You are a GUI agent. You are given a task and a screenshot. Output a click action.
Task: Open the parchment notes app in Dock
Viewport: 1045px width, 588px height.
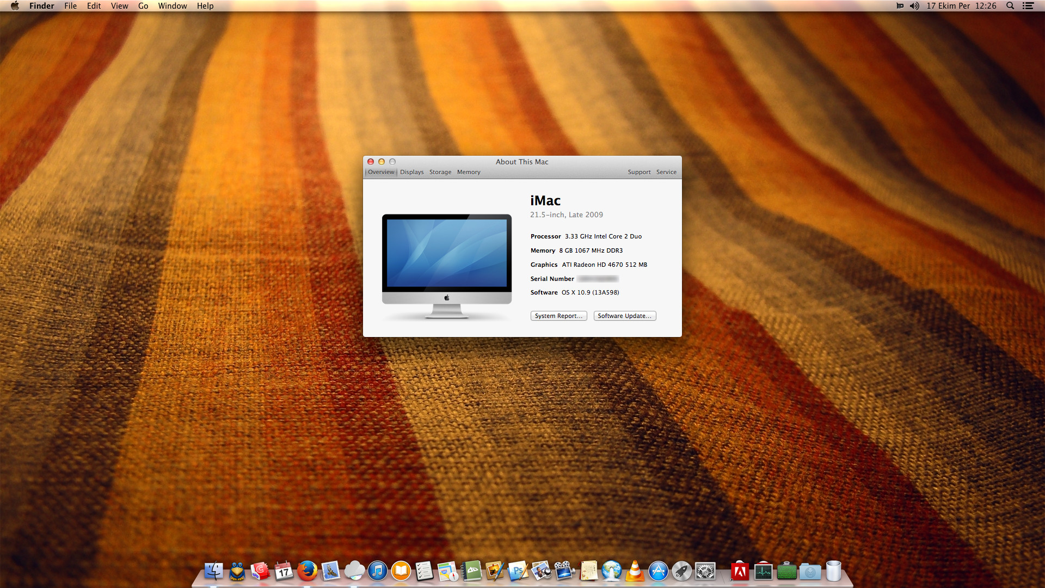588,571
